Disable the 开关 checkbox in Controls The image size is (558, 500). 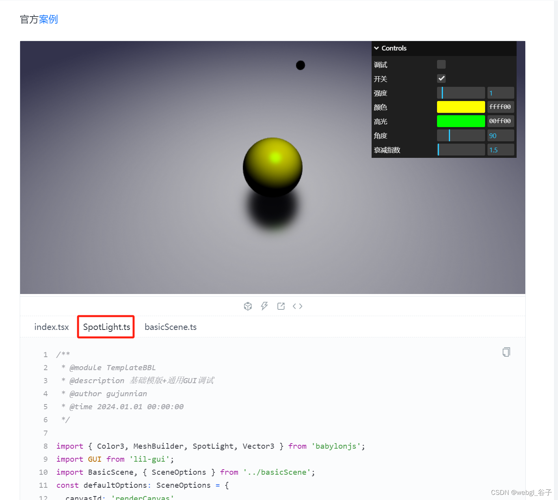441,78
